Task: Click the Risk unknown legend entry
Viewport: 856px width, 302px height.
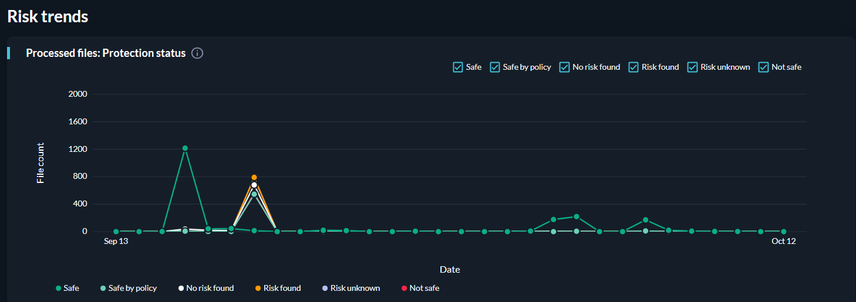Action: 351,289
